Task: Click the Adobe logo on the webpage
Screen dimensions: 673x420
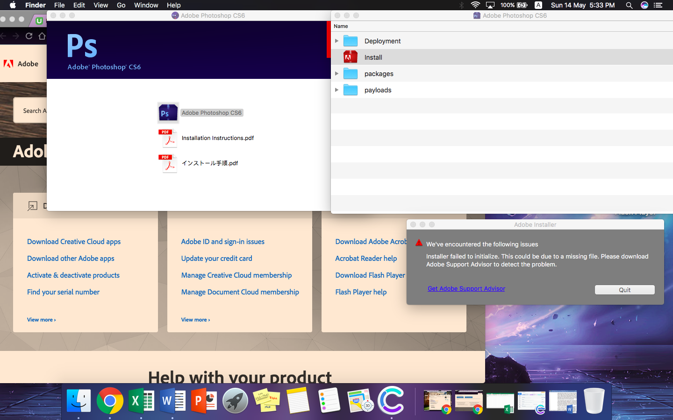Action: (21, 64)
